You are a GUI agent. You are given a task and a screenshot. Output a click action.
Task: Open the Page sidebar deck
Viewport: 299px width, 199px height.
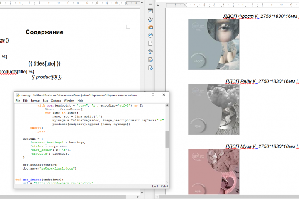click(150, 44)
